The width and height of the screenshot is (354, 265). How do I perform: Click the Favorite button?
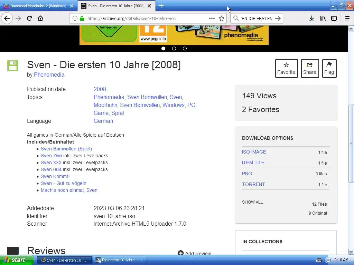[x=286, y=69]
